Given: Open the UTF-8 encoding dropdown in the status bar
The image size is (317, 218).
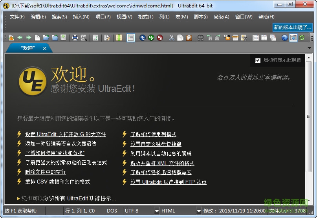Looking at the screenshot, I should pyautogui.click(x=157, y=211).
